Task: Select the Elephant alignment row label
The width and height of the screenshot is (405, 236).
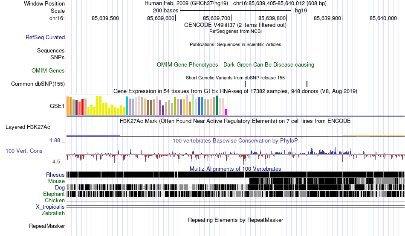Action: click(x=54, y=194)
